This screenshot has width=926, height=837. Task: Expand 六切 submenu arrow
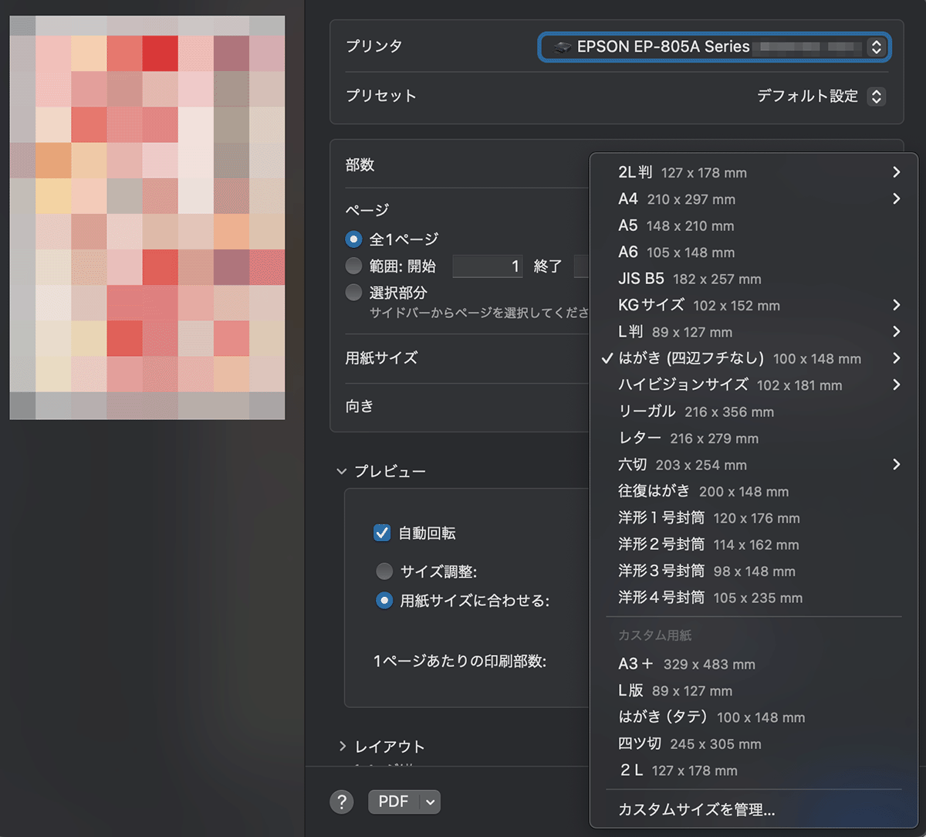click(x=896, y=464)
